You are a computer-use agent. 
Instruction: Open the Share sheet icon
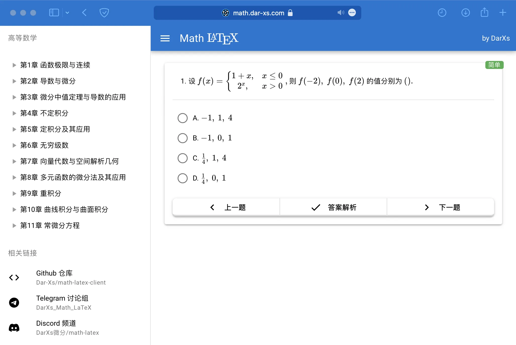(x=484, y=12)
